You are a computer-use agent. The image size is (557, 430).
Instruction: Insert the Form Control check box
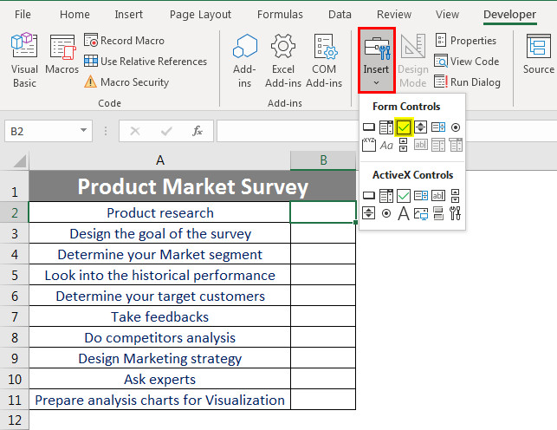click(x=404, y=127)
